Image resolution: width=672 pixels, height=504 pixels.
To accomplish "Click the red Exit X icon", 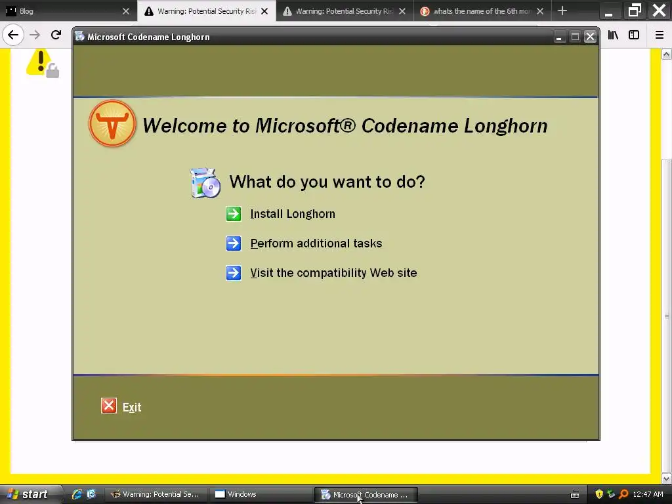I will click(x=109, y=406).
